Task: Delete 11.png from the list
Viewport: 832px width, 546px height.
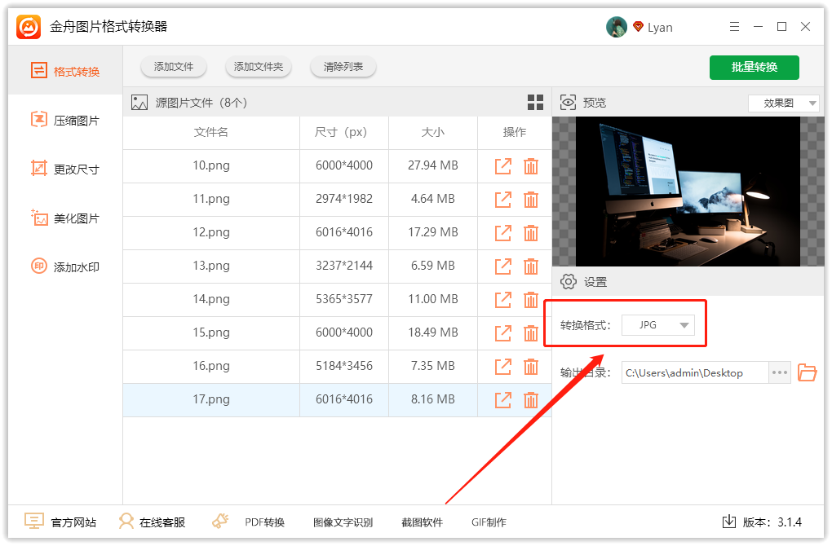Action: (x=531, y=200)
